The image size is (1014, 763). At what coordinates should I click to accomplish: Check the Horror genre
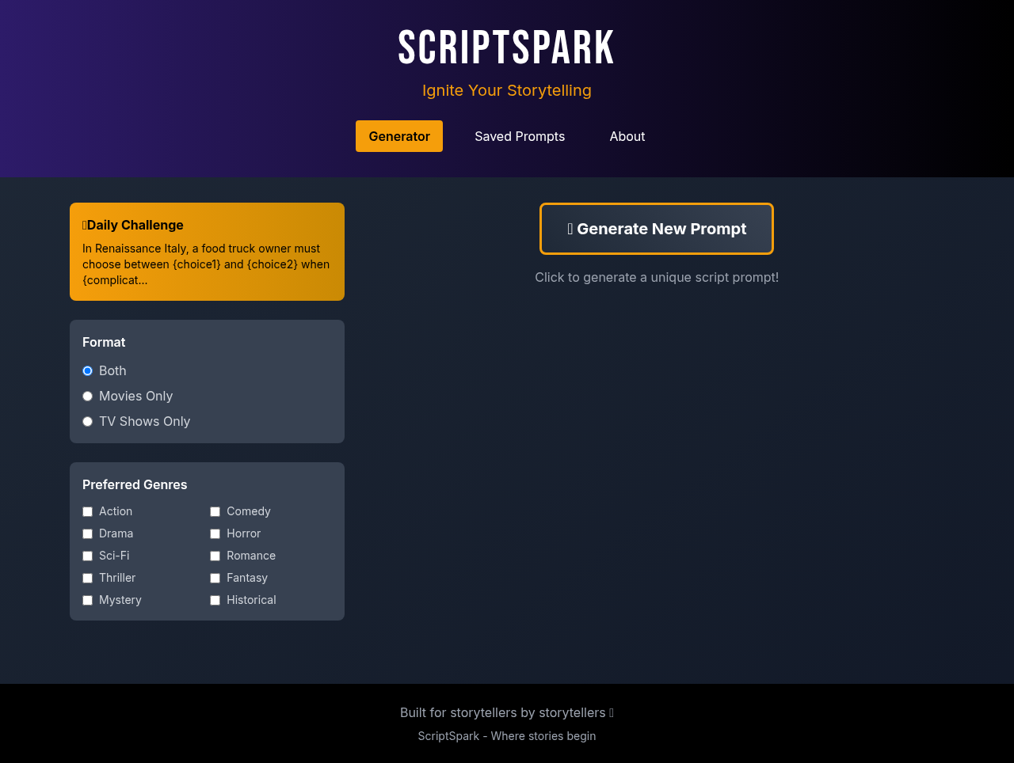tap(214, 533)
